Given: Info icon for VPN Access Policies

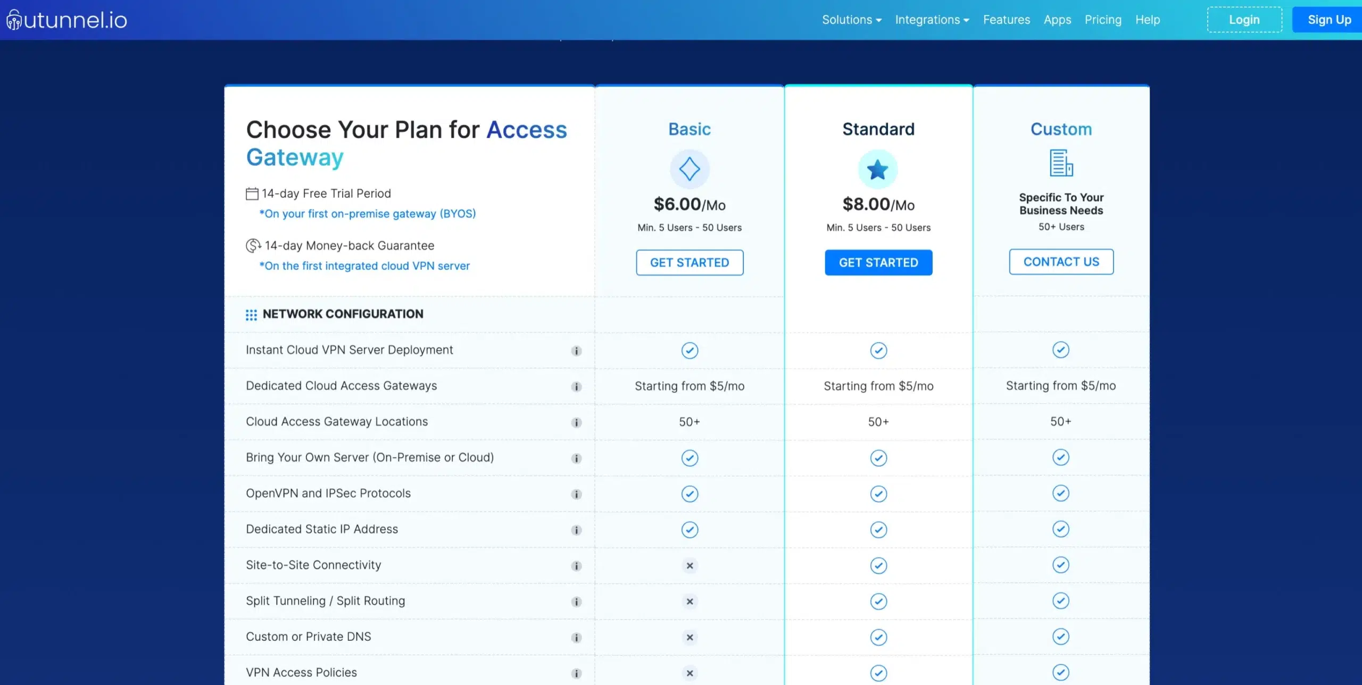Looking at the screenshot, I should click(576, 674).
